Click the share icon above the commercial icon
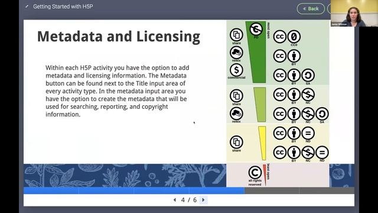 click(x=236, y=35)
